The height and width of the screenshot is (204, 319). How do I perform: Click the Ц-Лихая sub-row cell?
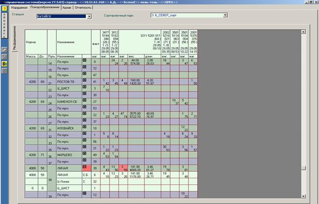(69, 182)
